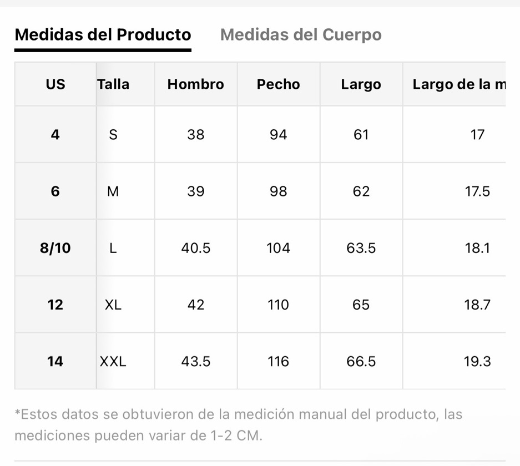Click the 94 chest value for S
The image size is (520, 466).
[278, 135]
